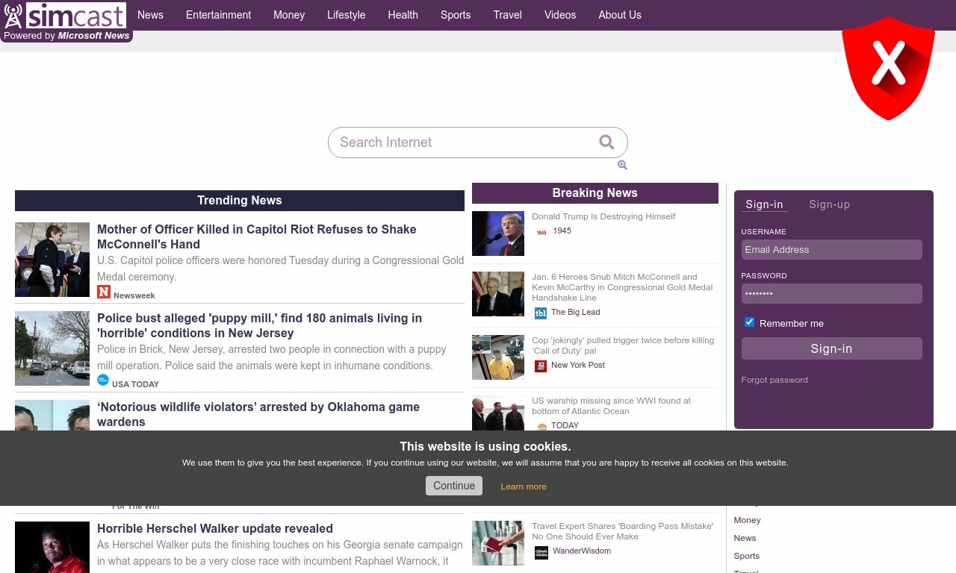Open 'Donald Trump Is Destroying Himself' story
Viewport: 956px width, 573px height.
tap(603, 216)
